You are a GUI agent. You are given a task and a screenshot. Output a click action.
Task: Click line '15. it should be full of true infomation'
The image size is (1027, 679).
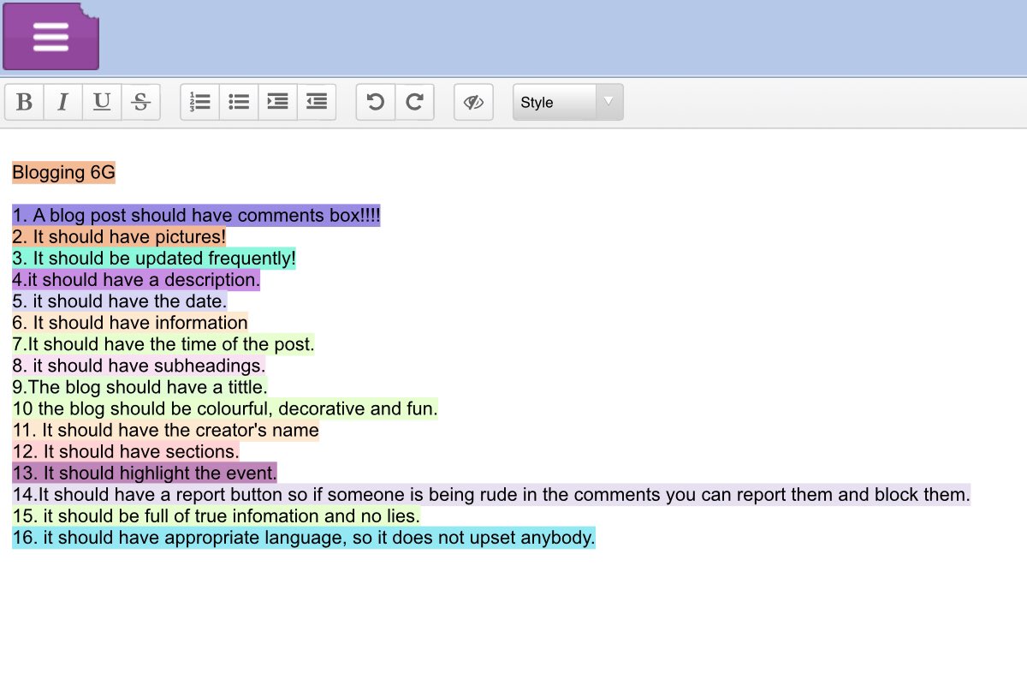pos(216,516)
